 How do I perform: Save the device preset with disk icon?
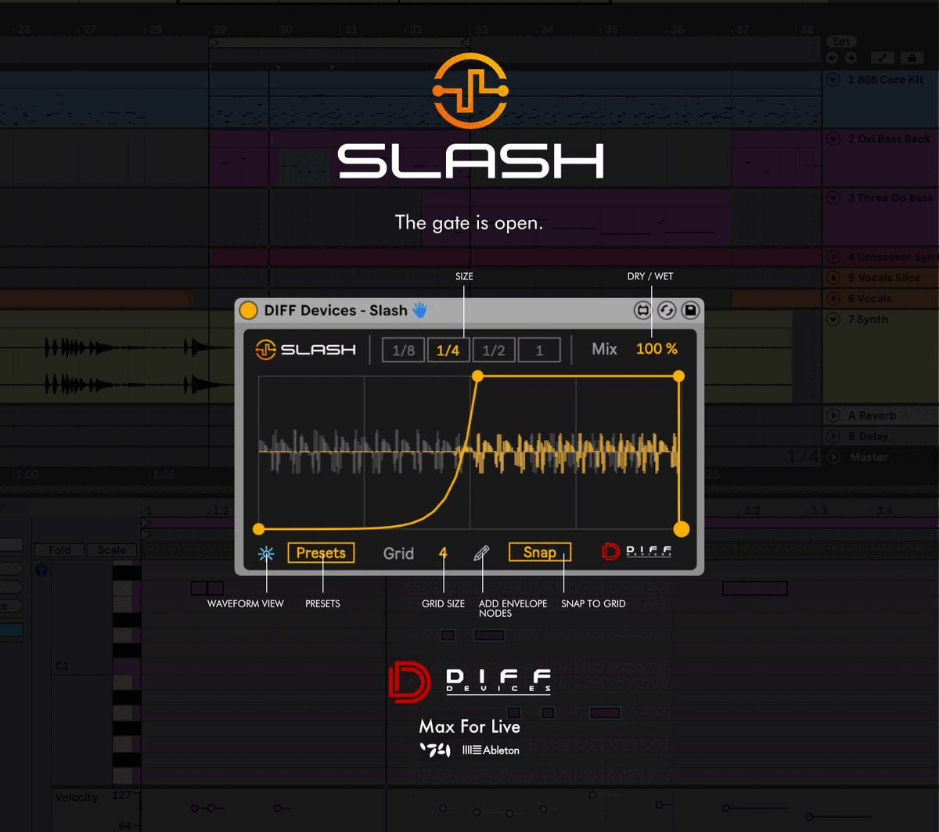coord(690,311)
